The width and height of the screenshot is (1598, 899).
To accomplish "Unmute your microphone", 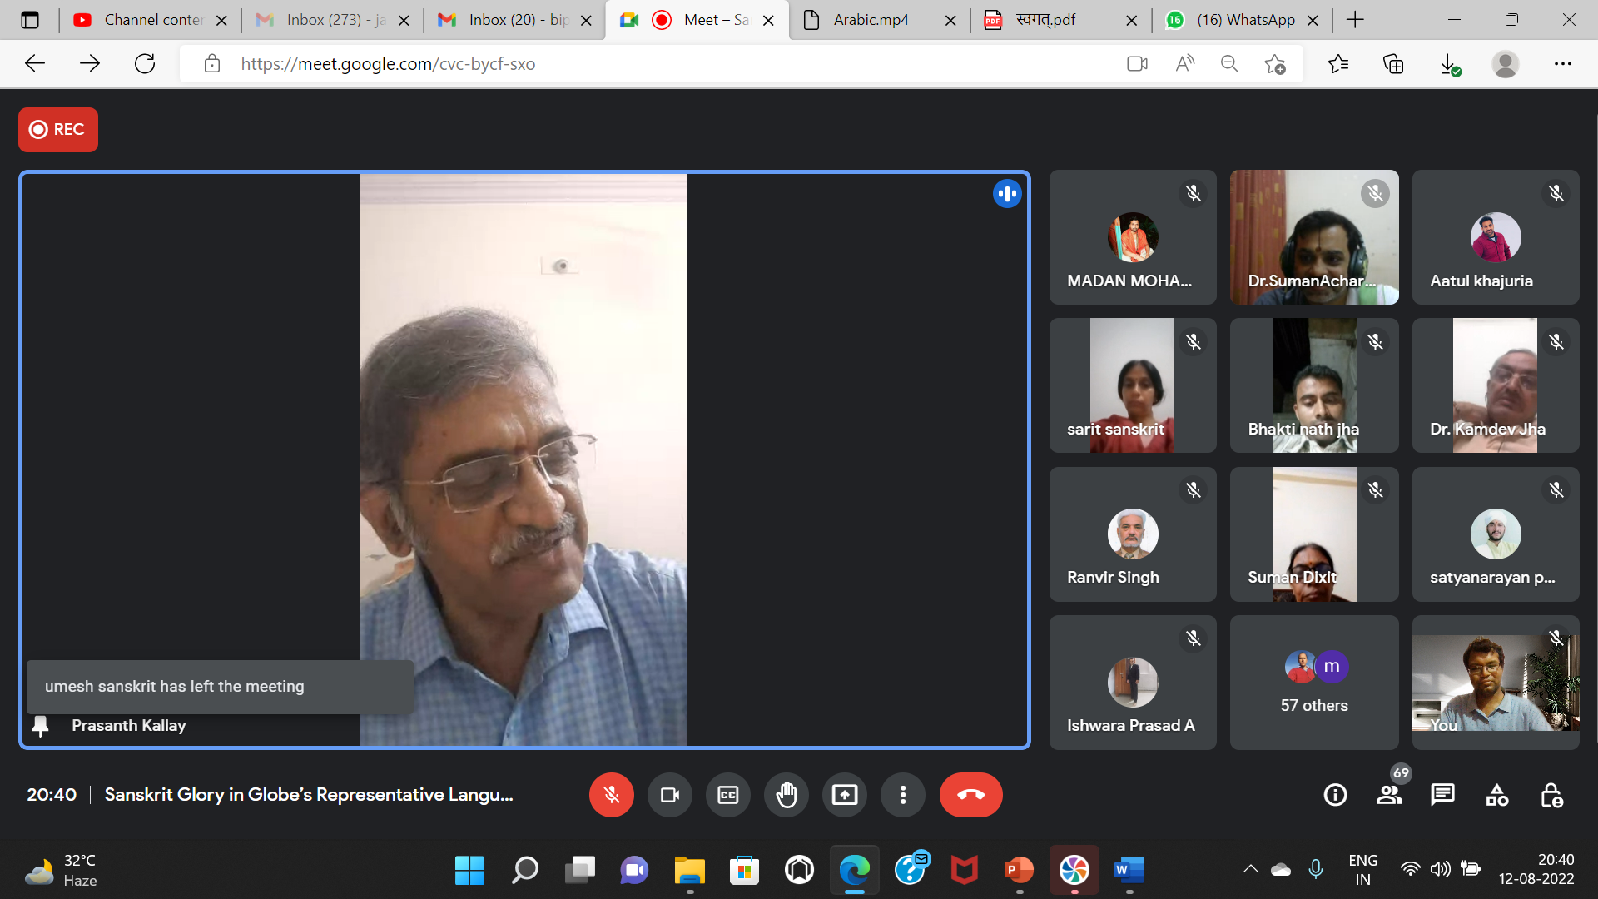I will click(x=612, y=795).
